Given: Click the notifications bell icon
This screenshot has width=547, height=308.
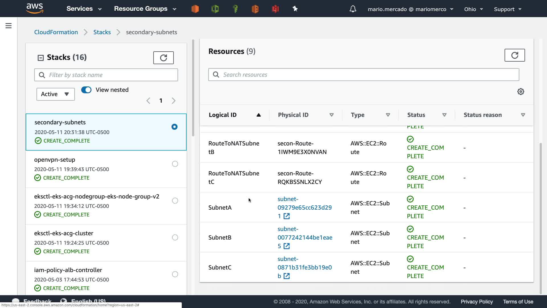Looking at the screenshot, I should pos(353,9).
